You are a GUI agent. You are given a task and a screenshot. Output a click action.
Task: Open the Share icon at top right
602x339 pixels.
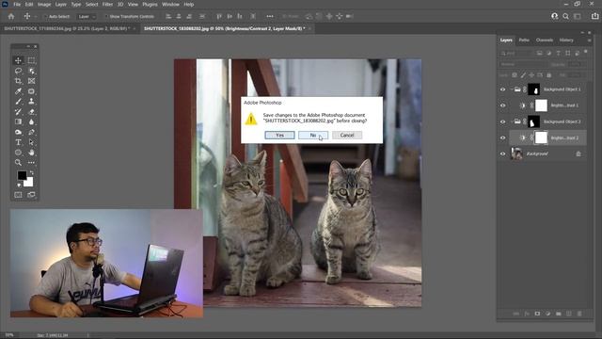595,16
